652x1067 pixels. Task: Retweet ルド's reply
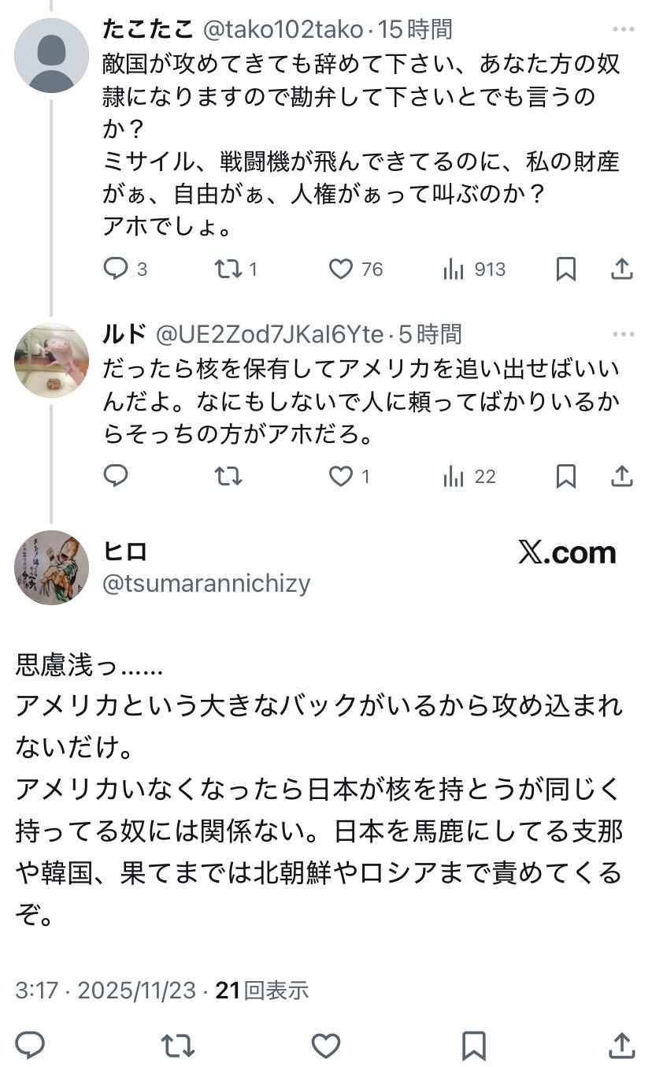tap(229, 476)
